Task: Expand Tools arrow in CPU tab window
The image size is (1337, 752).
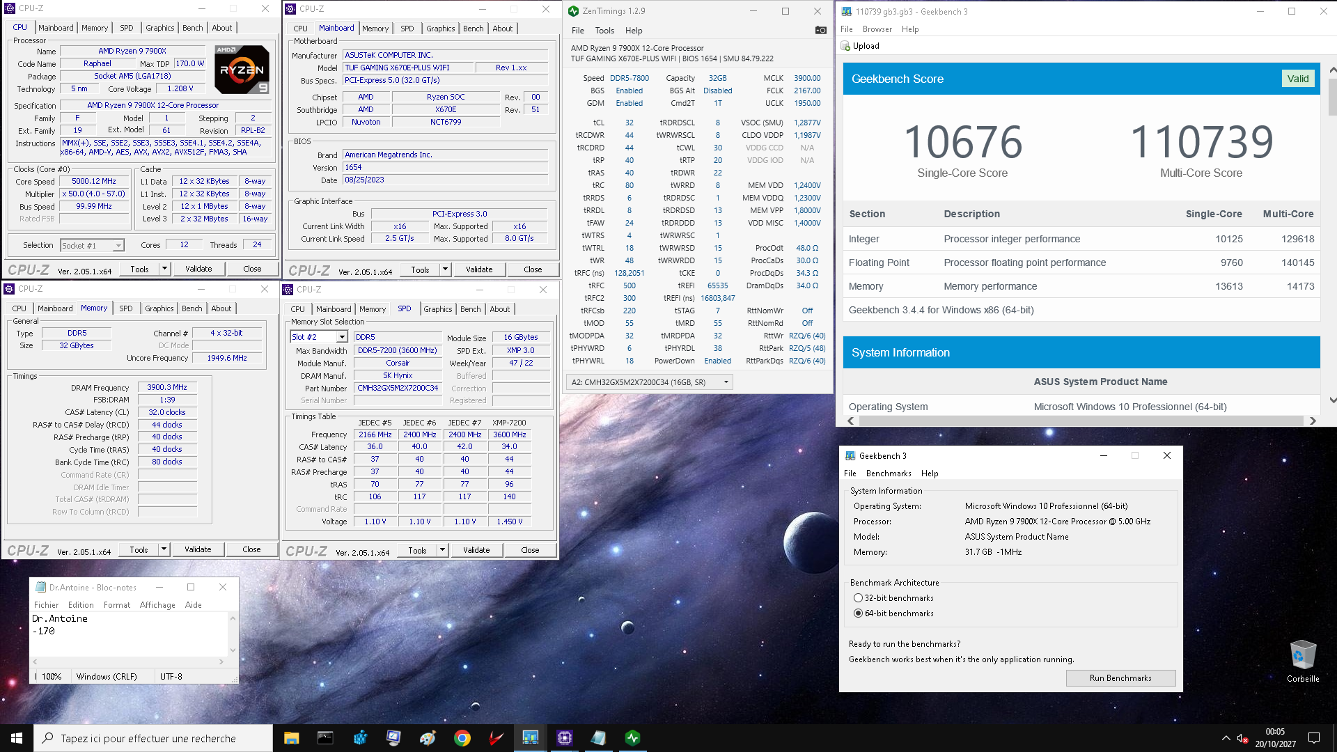Action: [x=165, y=269]
